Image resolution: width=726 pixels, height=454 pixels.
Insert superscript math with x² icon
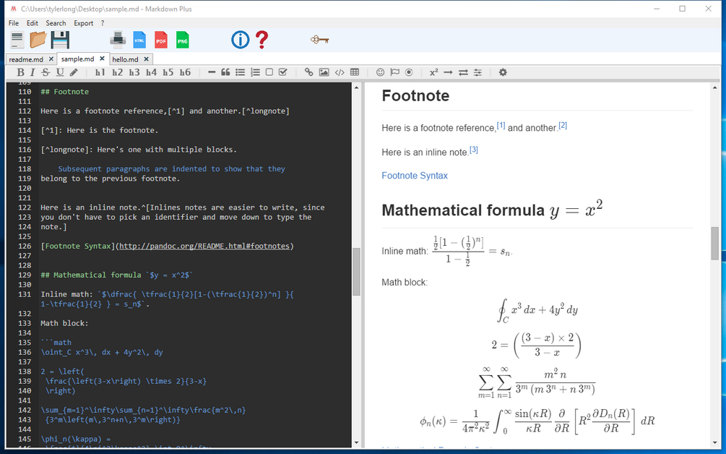(x=434, y=72)
